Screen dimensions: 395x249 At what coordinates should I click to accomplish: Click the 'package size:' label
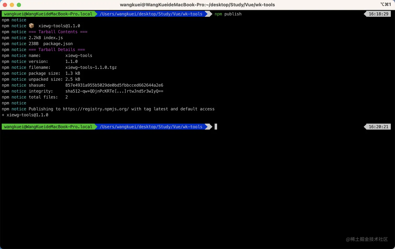pyautogui.click(x=44, y=73)
